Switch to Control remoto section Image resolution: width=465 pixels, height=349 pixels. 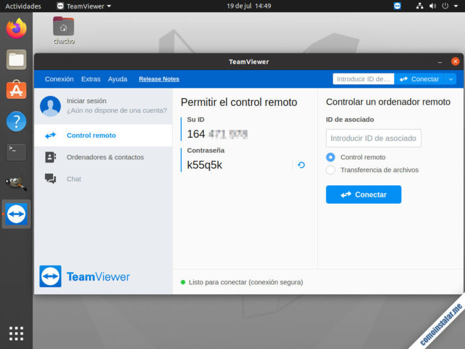103,135
